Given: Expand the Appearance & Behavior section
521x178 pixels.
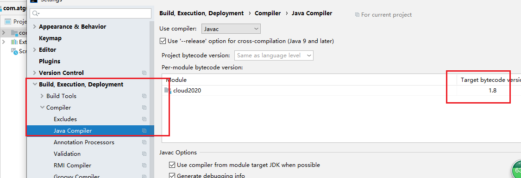Looking at the screenshot, I should (35, 26).
